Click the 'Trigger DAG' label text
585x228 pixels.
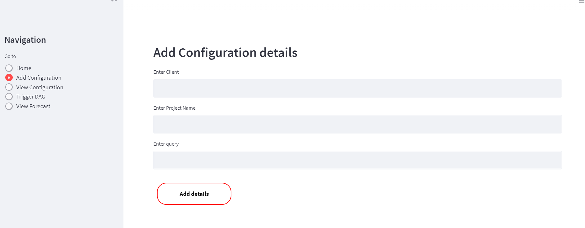[31, 97]
